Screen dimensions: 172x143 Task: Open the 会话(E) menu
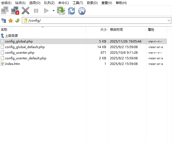coord(6,3)
